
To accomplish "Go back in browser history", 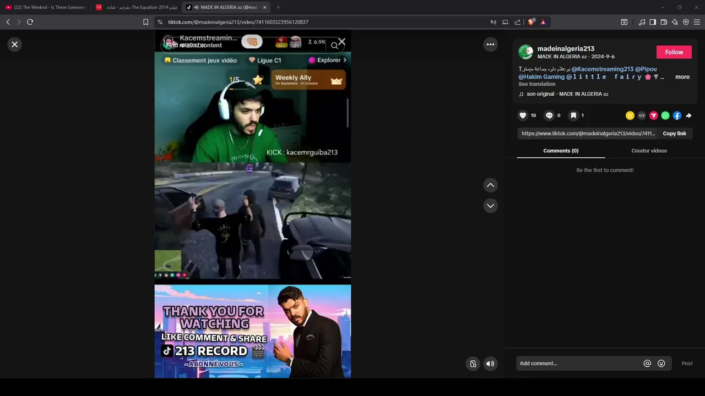I will click(x=8, y=22).
